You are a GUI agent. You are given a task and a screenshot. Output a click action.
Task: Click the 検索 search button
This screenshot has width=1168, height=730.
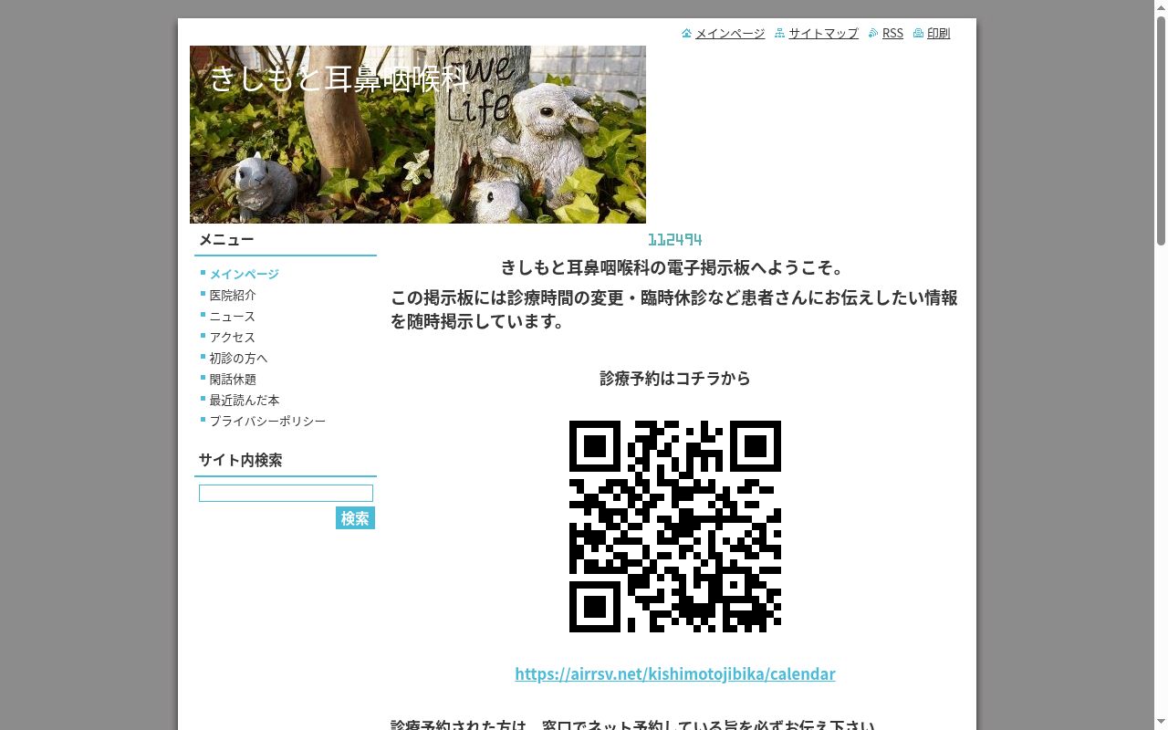355,518
